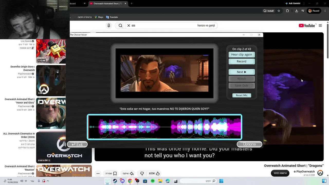Viewport: 329px width, 185px height.
Task: Like the video with the thumbs-up
Action: click(x=154, y=173)
